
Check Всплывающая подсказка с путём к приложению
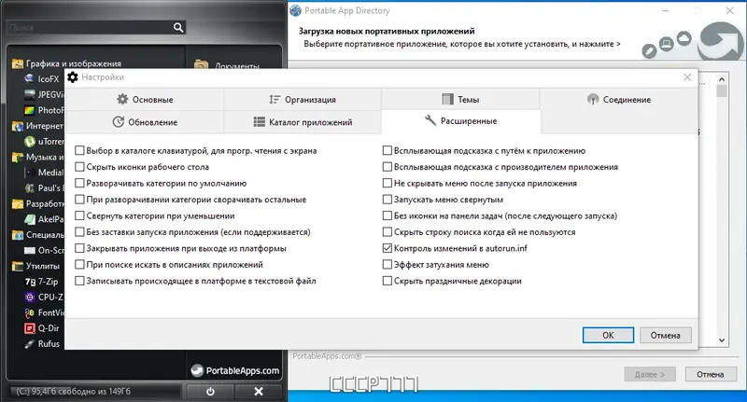[388, 151]
